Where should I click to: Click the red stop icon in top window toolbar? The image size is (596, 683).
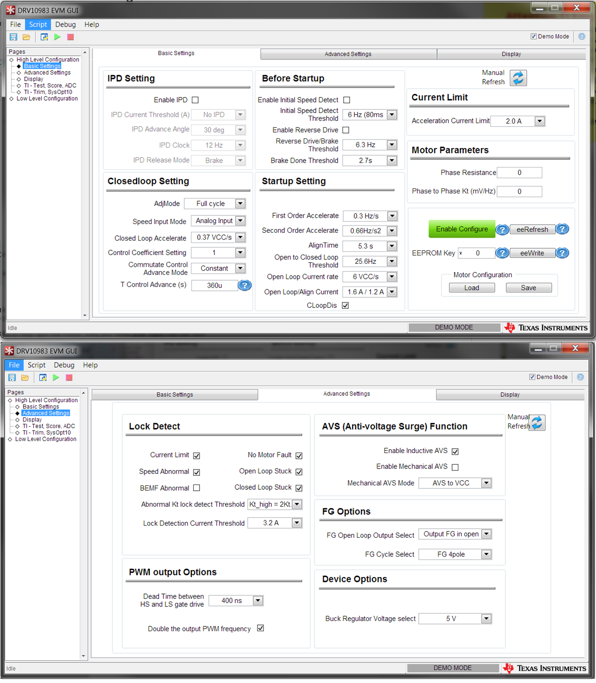[x=70, y=37]
